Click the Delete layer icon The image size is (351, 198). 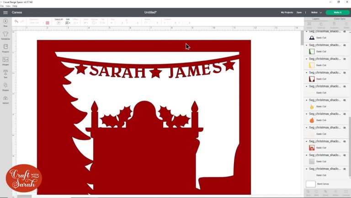[346, 24]
